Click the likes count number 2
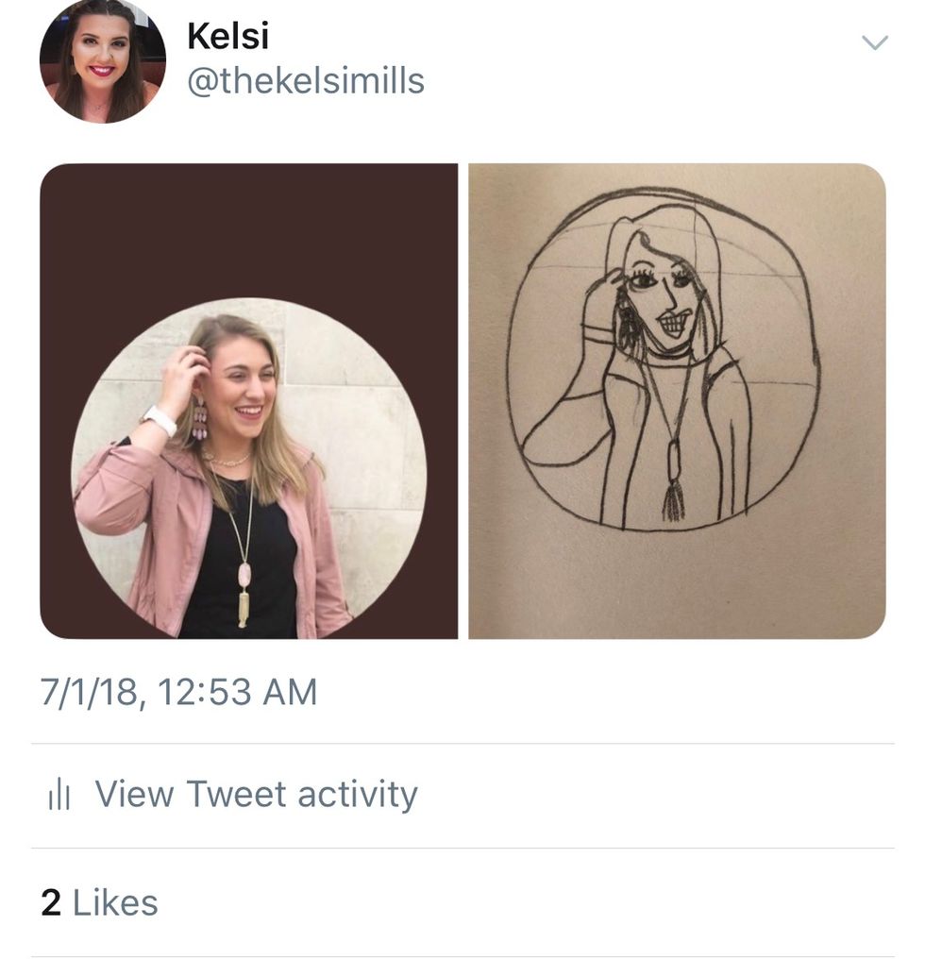The width and height of the screenshot is (925, 959). pyautogui.click(x=51, y=903)
